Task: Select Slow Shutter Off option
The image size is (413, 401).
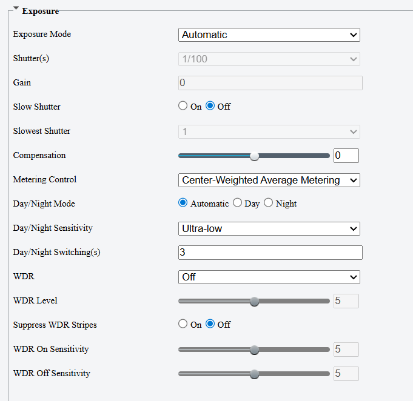Action: pyautogui.click(x=210, y=106)
